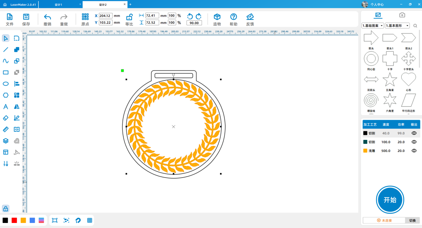Image resolution: width=422 pixels, height=228 pixels.
Task: Toggle the 等比 aspect ratio lock
Action: 129,17
